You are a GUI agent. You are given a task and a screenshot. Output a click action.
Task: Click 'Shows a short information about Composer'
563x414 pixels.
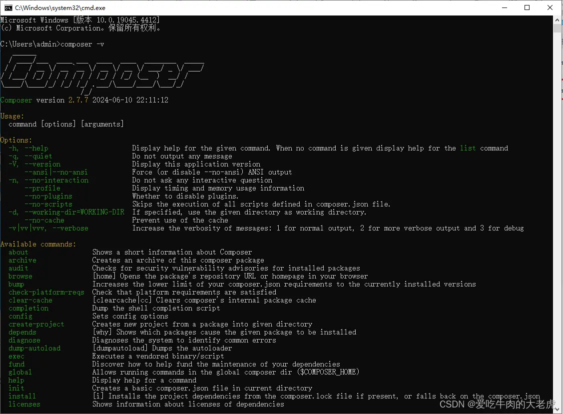[172, 252]
